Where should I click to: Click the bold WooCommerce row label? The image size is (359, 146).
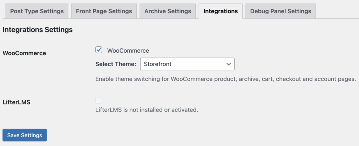pos(24,53)
